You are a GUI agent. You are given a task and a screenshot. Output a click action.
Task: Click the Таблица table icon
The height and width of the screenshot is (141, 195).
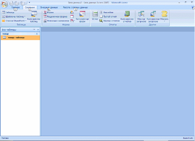click(x=4, y=12)
